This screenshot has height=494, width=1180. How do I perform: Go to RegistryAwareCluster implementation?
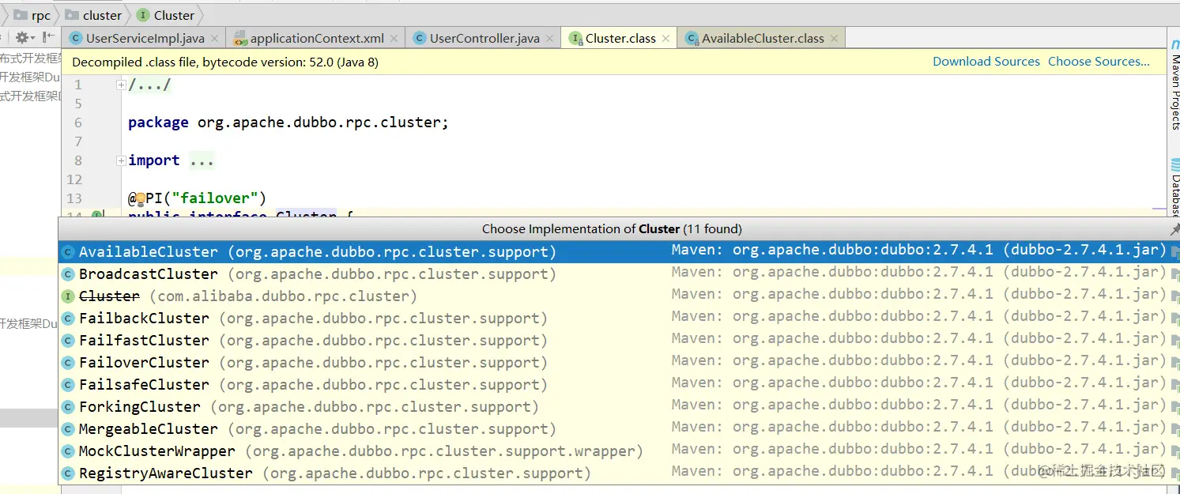[619, 473]
